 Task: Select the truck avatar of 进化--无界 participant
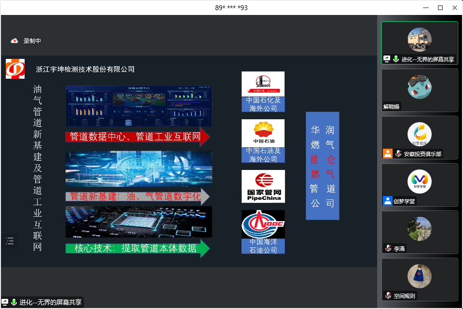(x=420, y=40)
